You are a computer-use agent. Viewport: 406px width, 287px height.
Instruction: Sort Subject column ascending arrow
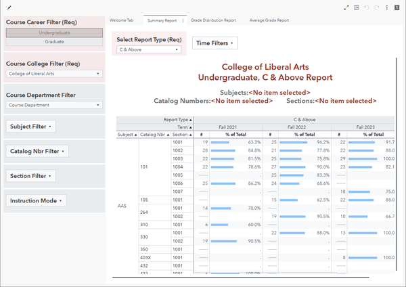tap(136, 135)
